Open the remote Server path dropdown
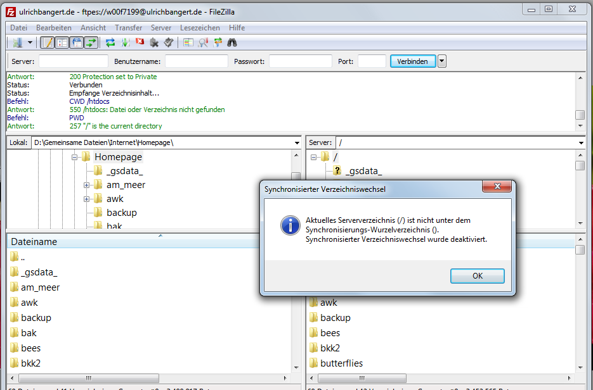 (x=582, y=143)
